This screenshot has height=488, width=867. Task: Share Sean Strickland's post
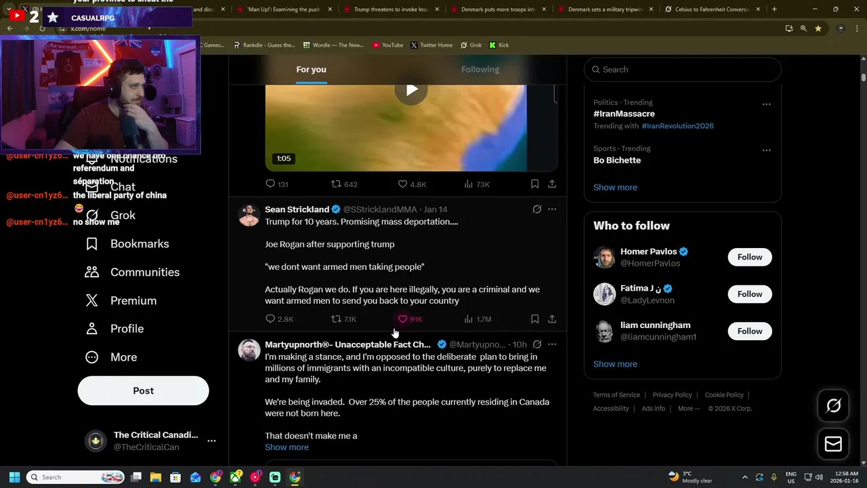click(552, 319)
